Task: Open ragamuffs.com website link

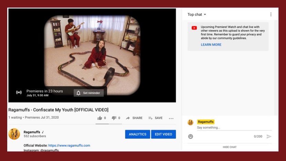Action: click(69, 145)
